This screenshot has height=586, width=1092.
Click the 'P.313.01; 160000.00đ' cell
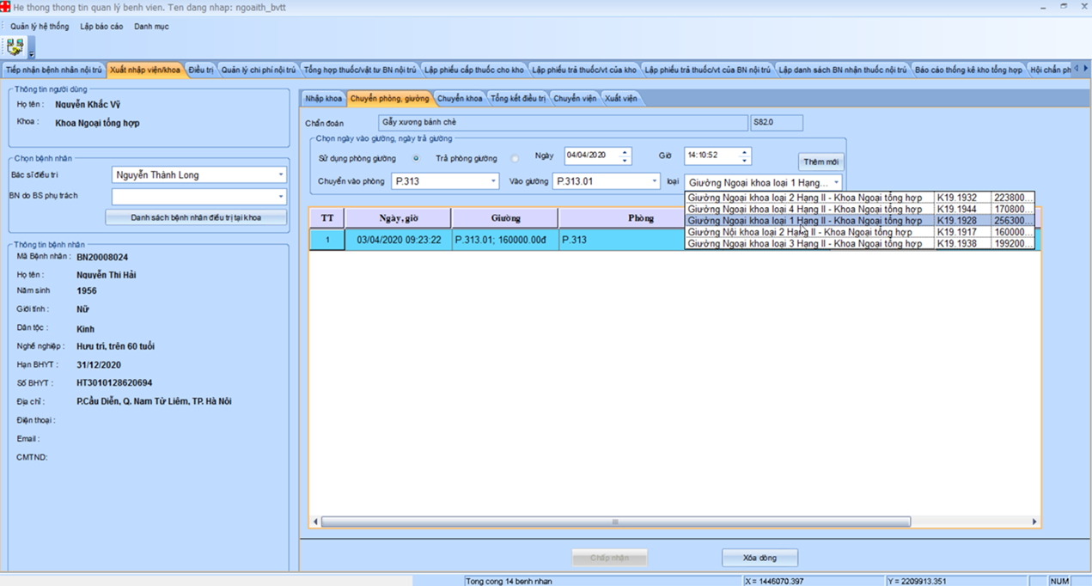pos(504,240)
